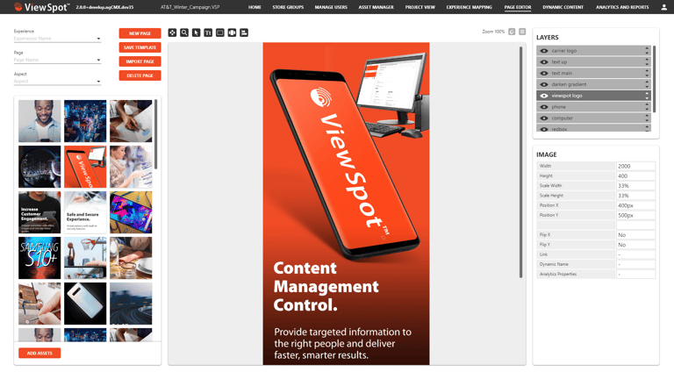Open the Experience Name dropdown
Screen dimensions: 674x379
[x=57, y=39]
